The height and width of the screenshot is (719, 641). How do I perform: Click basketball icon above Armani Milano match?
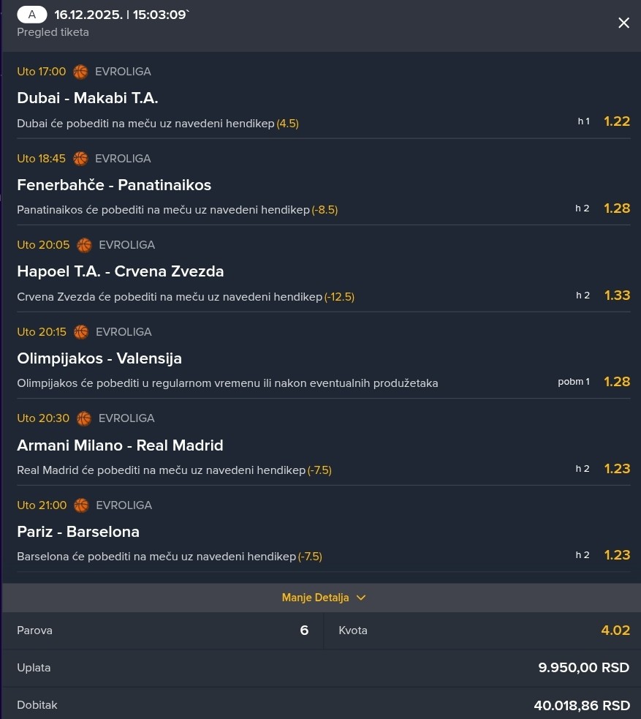click(84, 418)
